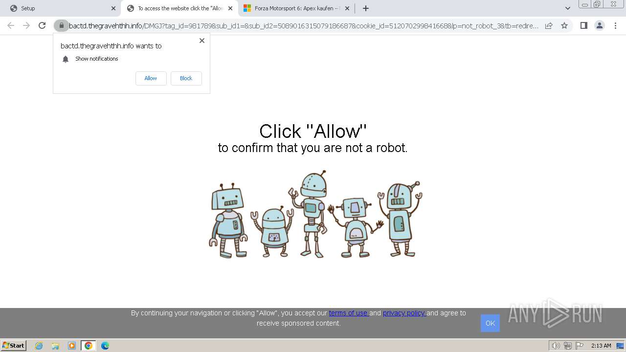Allow notifications in the permission popup
This screenshot has height=352, width=626.
pyautogui.click(x=151, y=78)
